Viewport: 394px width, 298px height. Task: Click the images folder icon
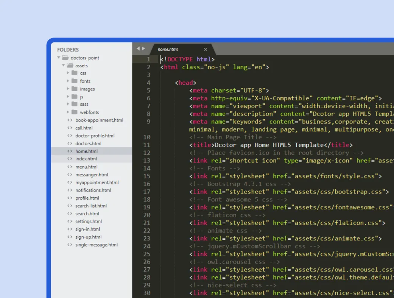pos(74,89)
